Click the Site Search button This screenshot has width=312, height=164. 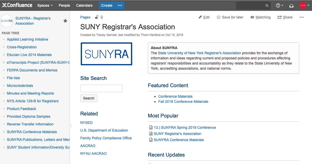coord(89,98)
